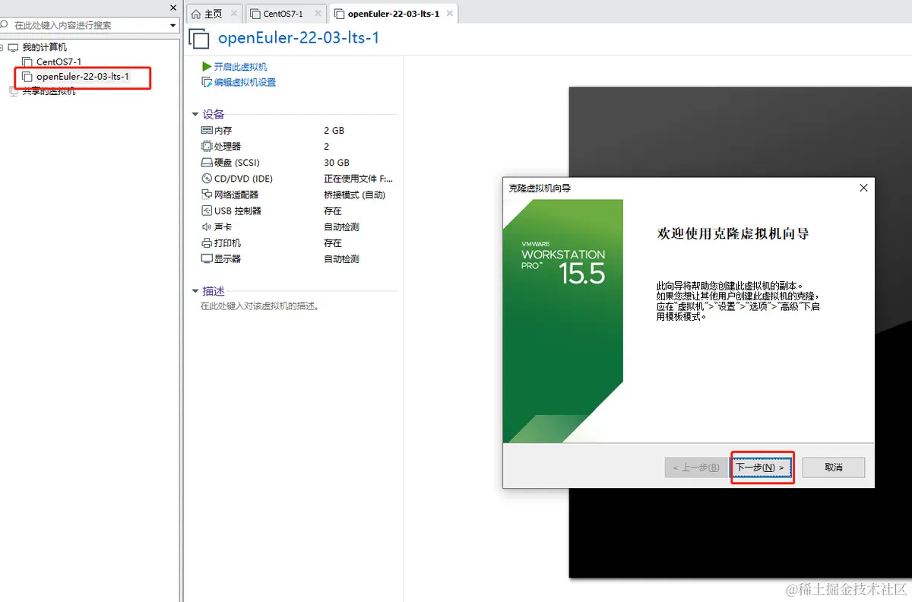The height and width of the screenshot is (602, 912).
Task: Click the 处理器 device row label
Action: 227,146
